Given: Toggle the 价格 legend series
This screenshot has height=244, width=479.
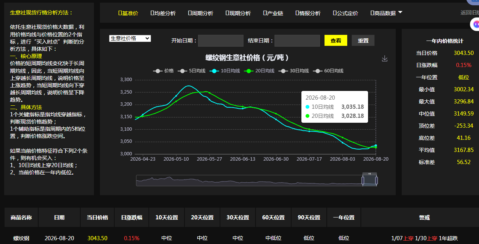Looking at the screenshot, I should coord(164,71).
